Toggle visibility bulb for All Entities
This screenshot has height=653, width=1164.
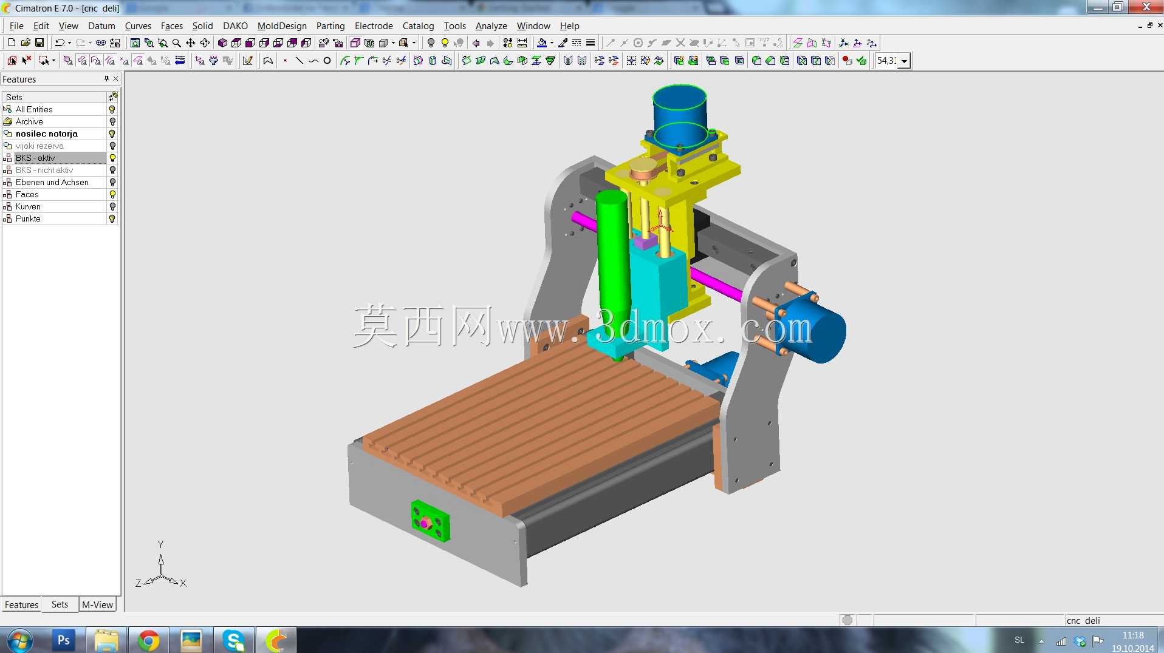(112, 109)
